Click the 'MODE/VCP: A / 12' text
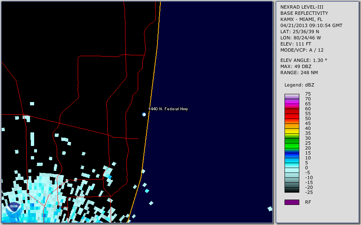Viewport: 361px width, 225px height. click(302, 50)
